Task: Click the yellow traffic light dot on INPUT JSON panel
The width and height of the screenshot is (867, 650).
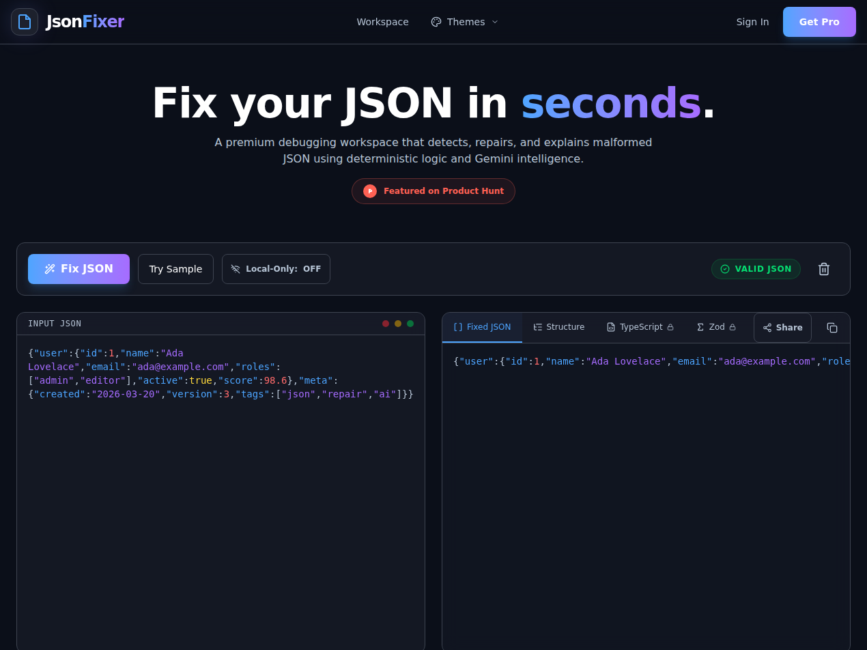Action: [398, 324]
